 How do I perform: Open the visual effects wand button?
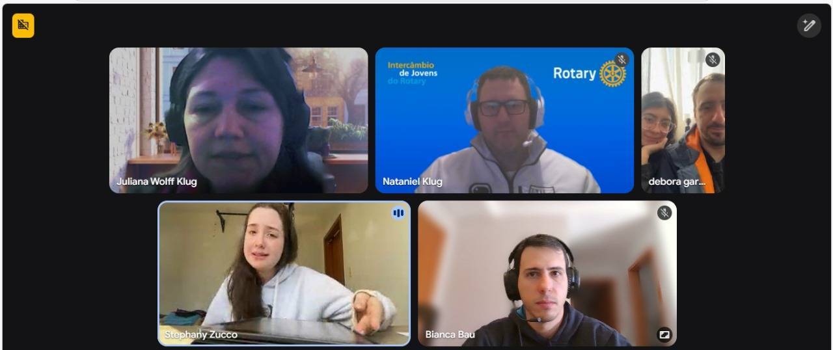click(809, 25)
